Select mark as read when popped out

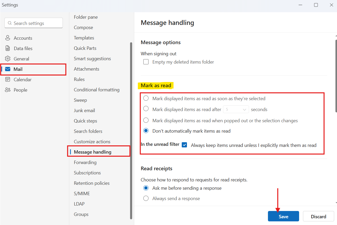coord(146,120)
